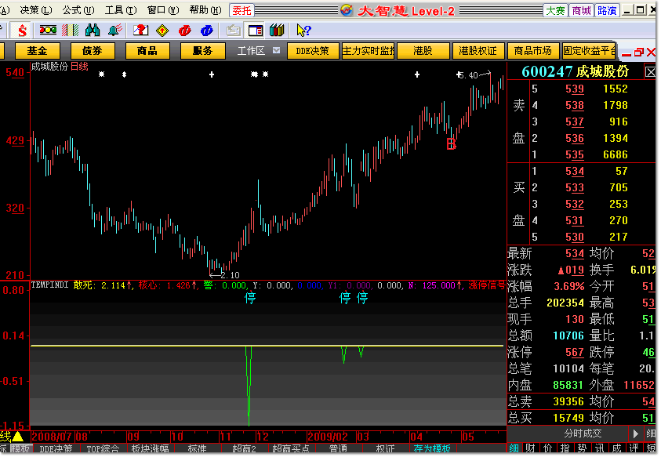Click the 路演 button in title bar
The image size is (661, 457).
click(x=607, y=10)
